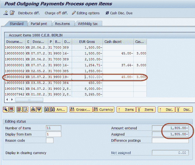Click the activate Disc. button

[x=166, y=110]
